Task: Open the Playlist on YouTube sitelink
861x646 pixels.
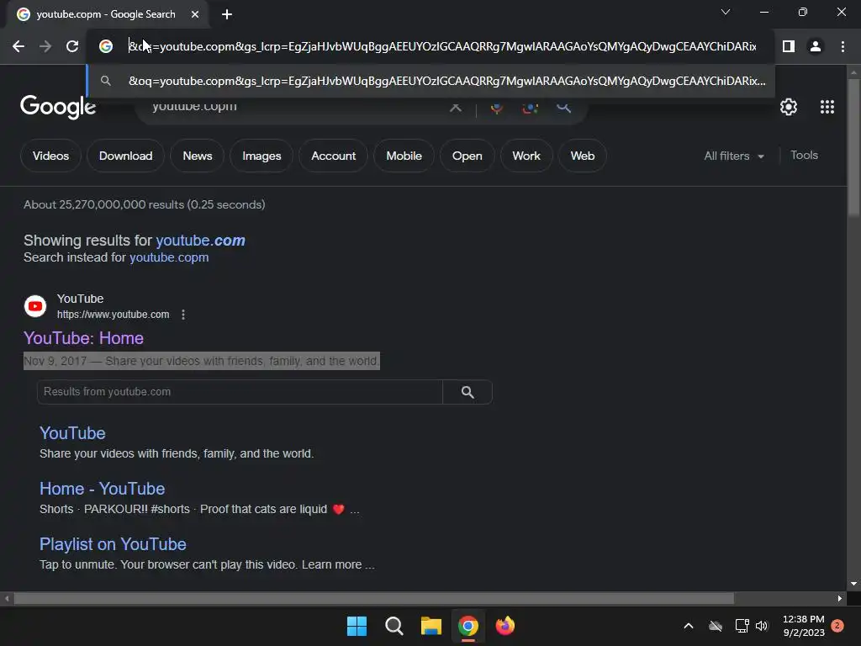Action: coord(113,544)
